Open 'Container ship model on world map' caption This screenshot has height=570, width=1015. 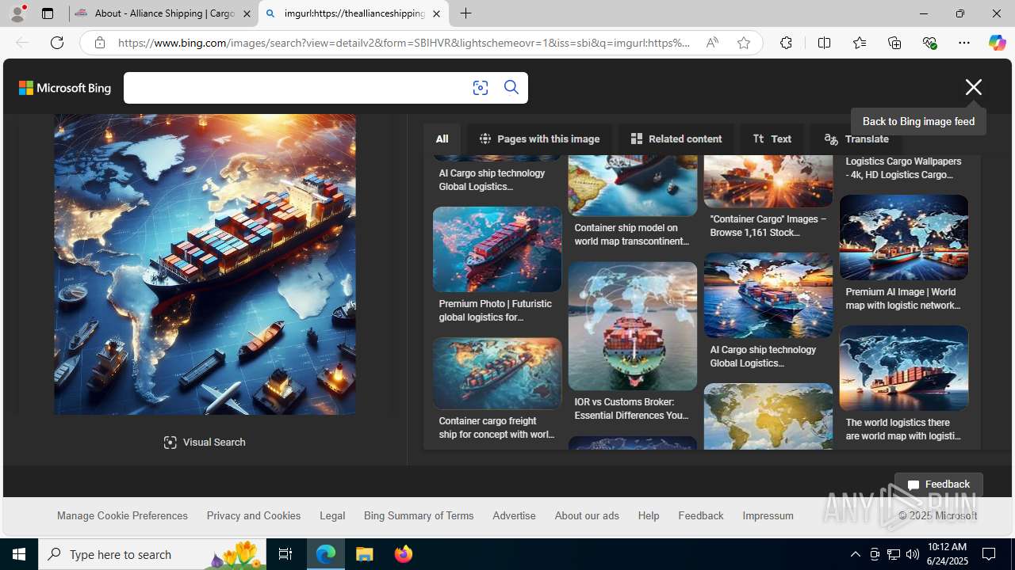click(632, 234)
